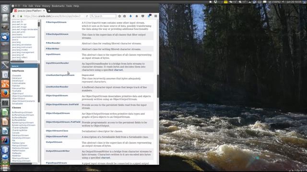Open the InputStreamReader class link

point(58,63)
